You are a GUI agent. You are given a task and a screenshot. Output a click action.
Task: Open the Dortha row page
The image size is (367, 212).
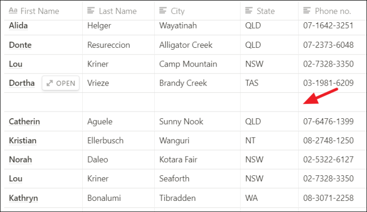coord(60,83)
